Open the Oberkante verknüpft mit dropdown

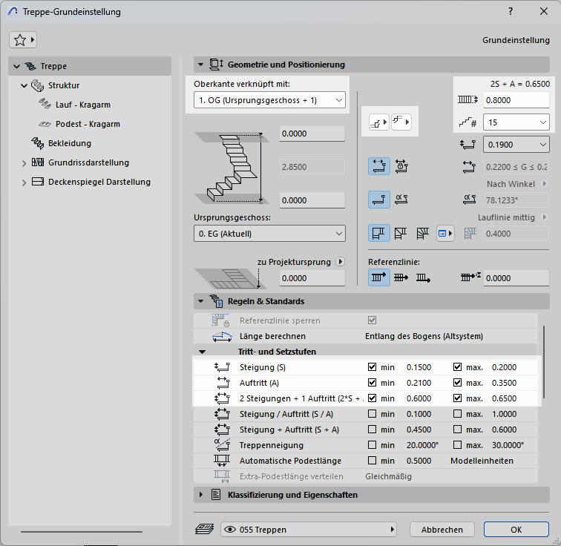(x=269, y=99)
